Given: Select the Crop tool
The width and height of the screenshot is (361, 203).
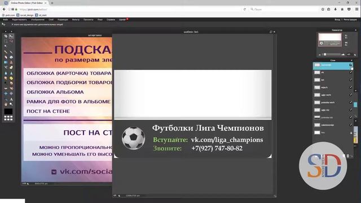Looking at the screenshot, I should [x=6, y=36].
